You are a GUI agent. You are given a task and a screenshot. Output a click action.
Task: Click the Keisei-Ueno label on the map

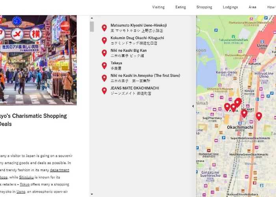(226, 72)
